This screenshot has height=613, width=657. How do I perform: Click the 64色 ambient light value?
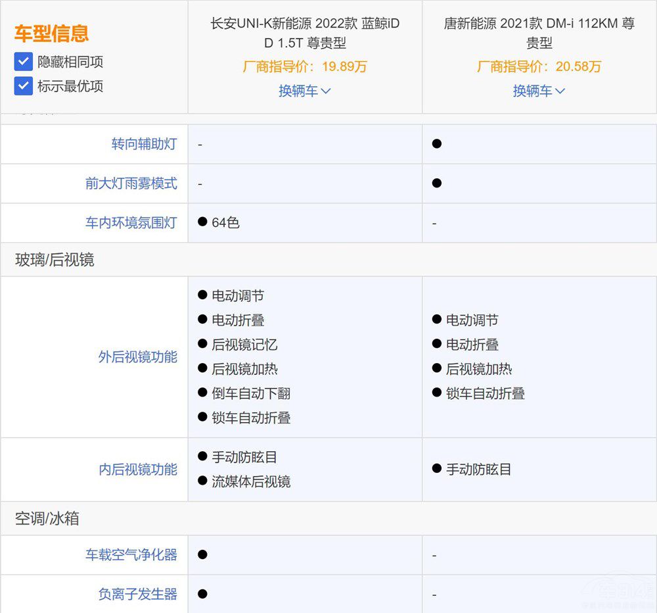[225, 223]
